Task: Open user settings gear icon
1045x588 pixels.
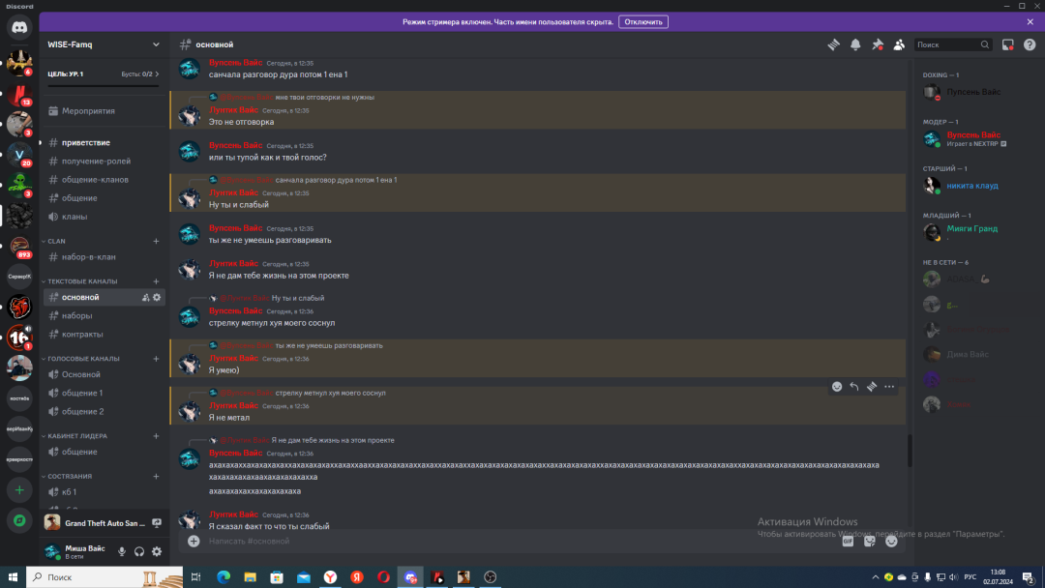Action: tap(157, 551)
